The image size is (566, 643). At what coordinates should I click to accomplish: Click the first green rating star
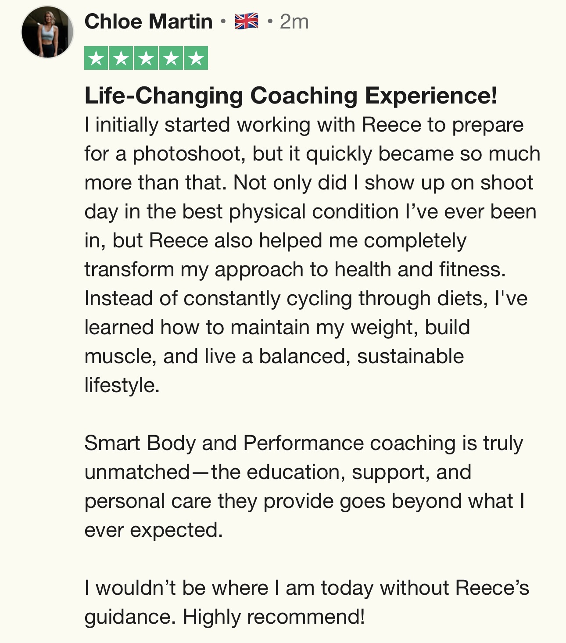(97, 58)
